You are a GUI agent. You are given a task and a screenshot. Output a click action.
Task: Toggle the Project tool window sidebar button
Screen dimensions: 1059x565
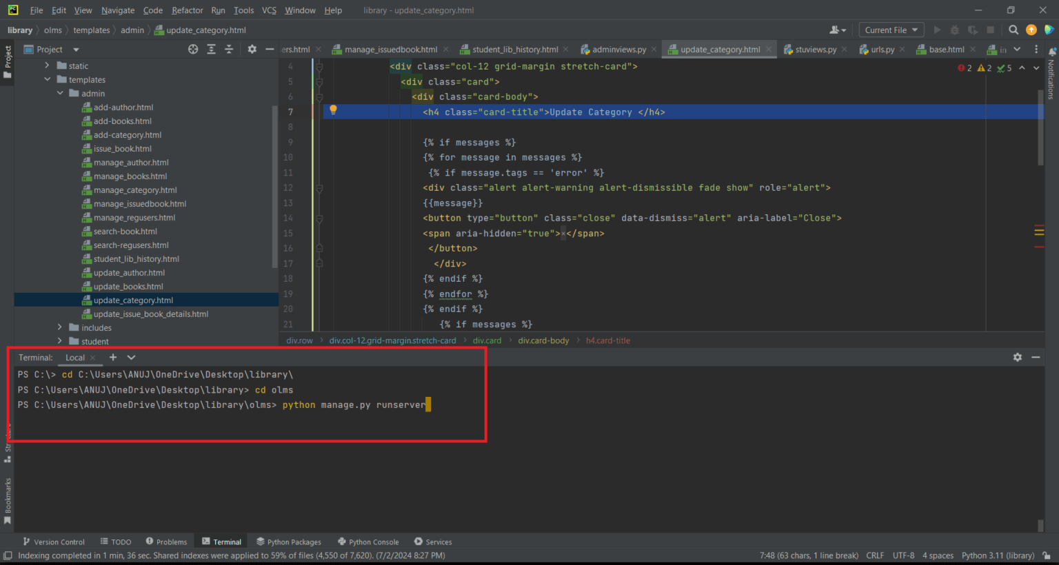8,61
